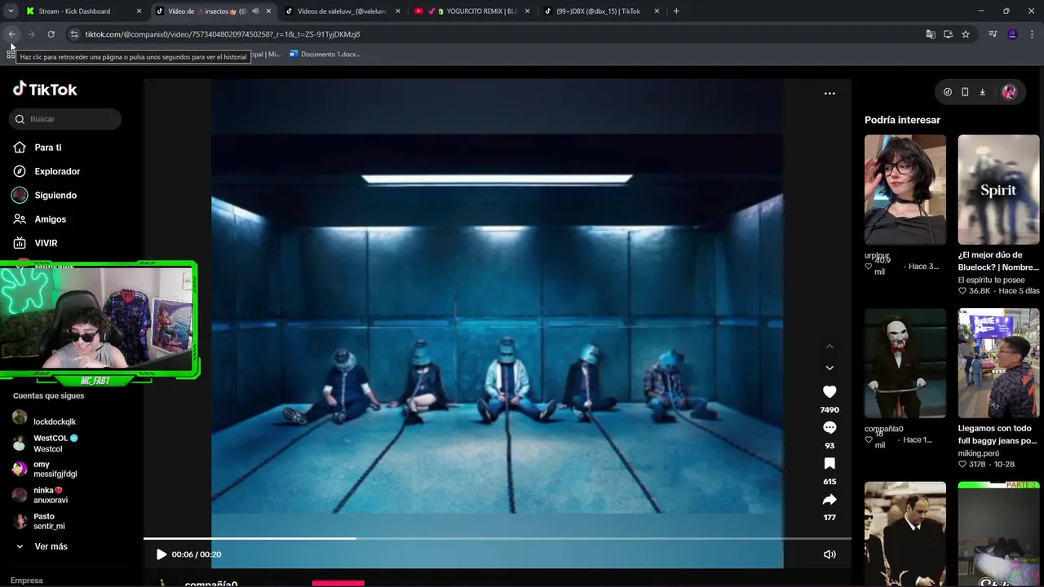The image size is (1044, 587).
Task: Bookmark this page with the star icon
Action: [966, 34]
